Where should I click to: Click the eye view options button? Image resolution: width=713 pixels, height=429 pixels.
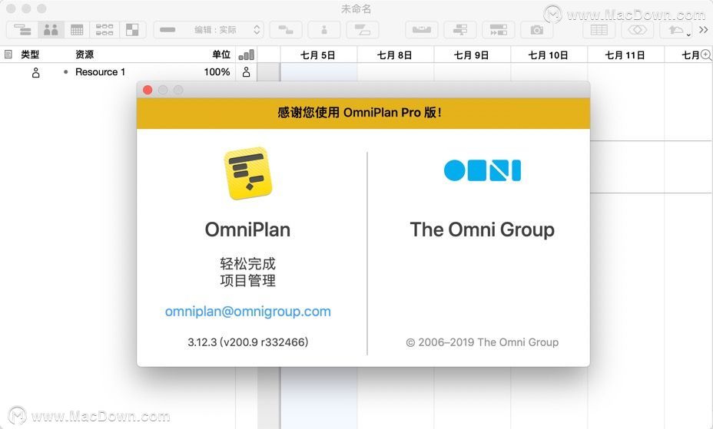637,30
